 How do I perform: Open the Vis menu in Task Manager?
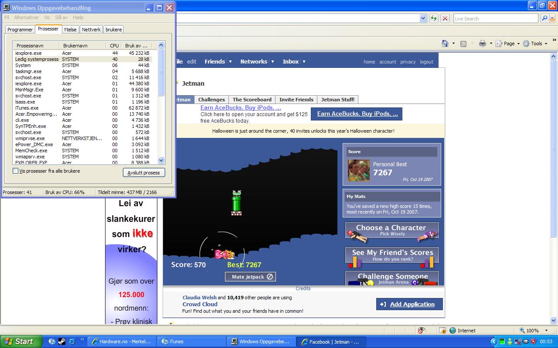tap(47, 17)
